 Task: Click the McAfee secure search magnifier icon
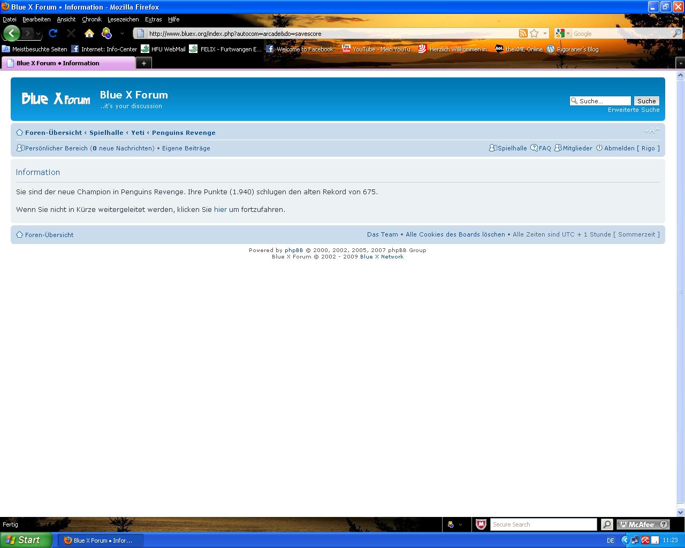(606, 524)
